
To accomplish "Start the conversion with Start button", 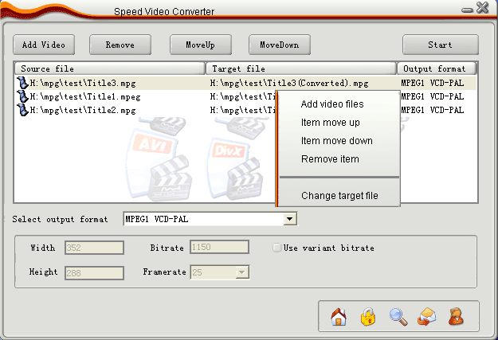I will [440, 45].
